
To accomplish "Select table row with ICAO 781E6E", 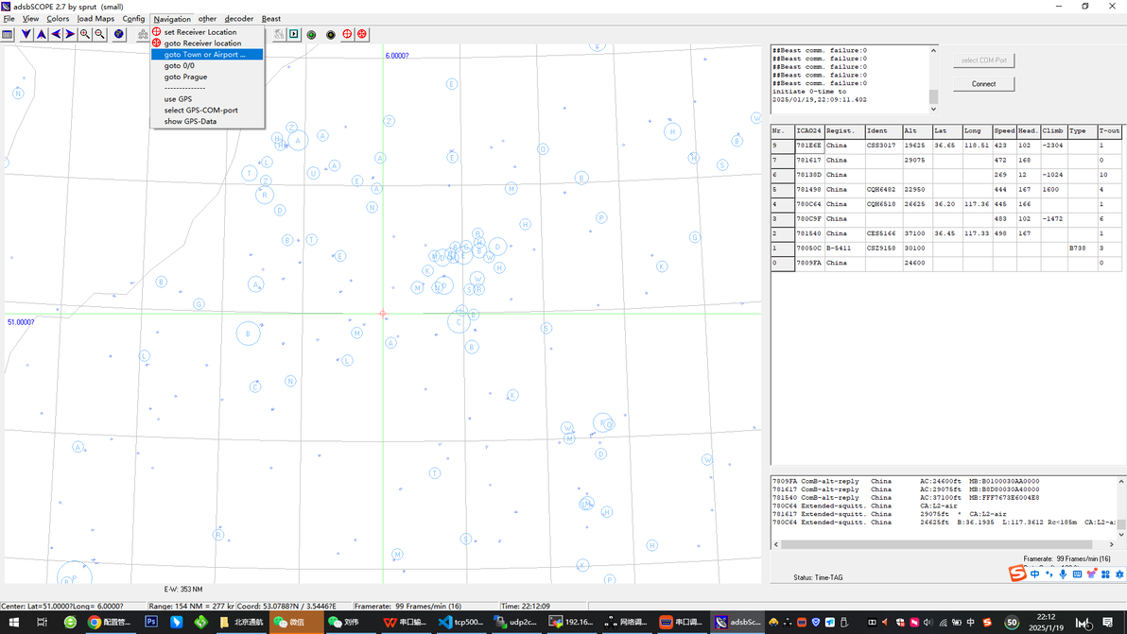I will 945,146.
